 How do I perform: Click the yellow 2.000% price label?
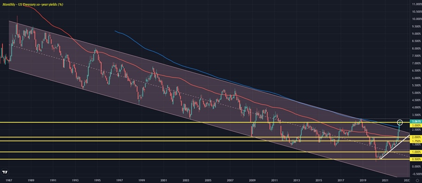pos(416,137)
